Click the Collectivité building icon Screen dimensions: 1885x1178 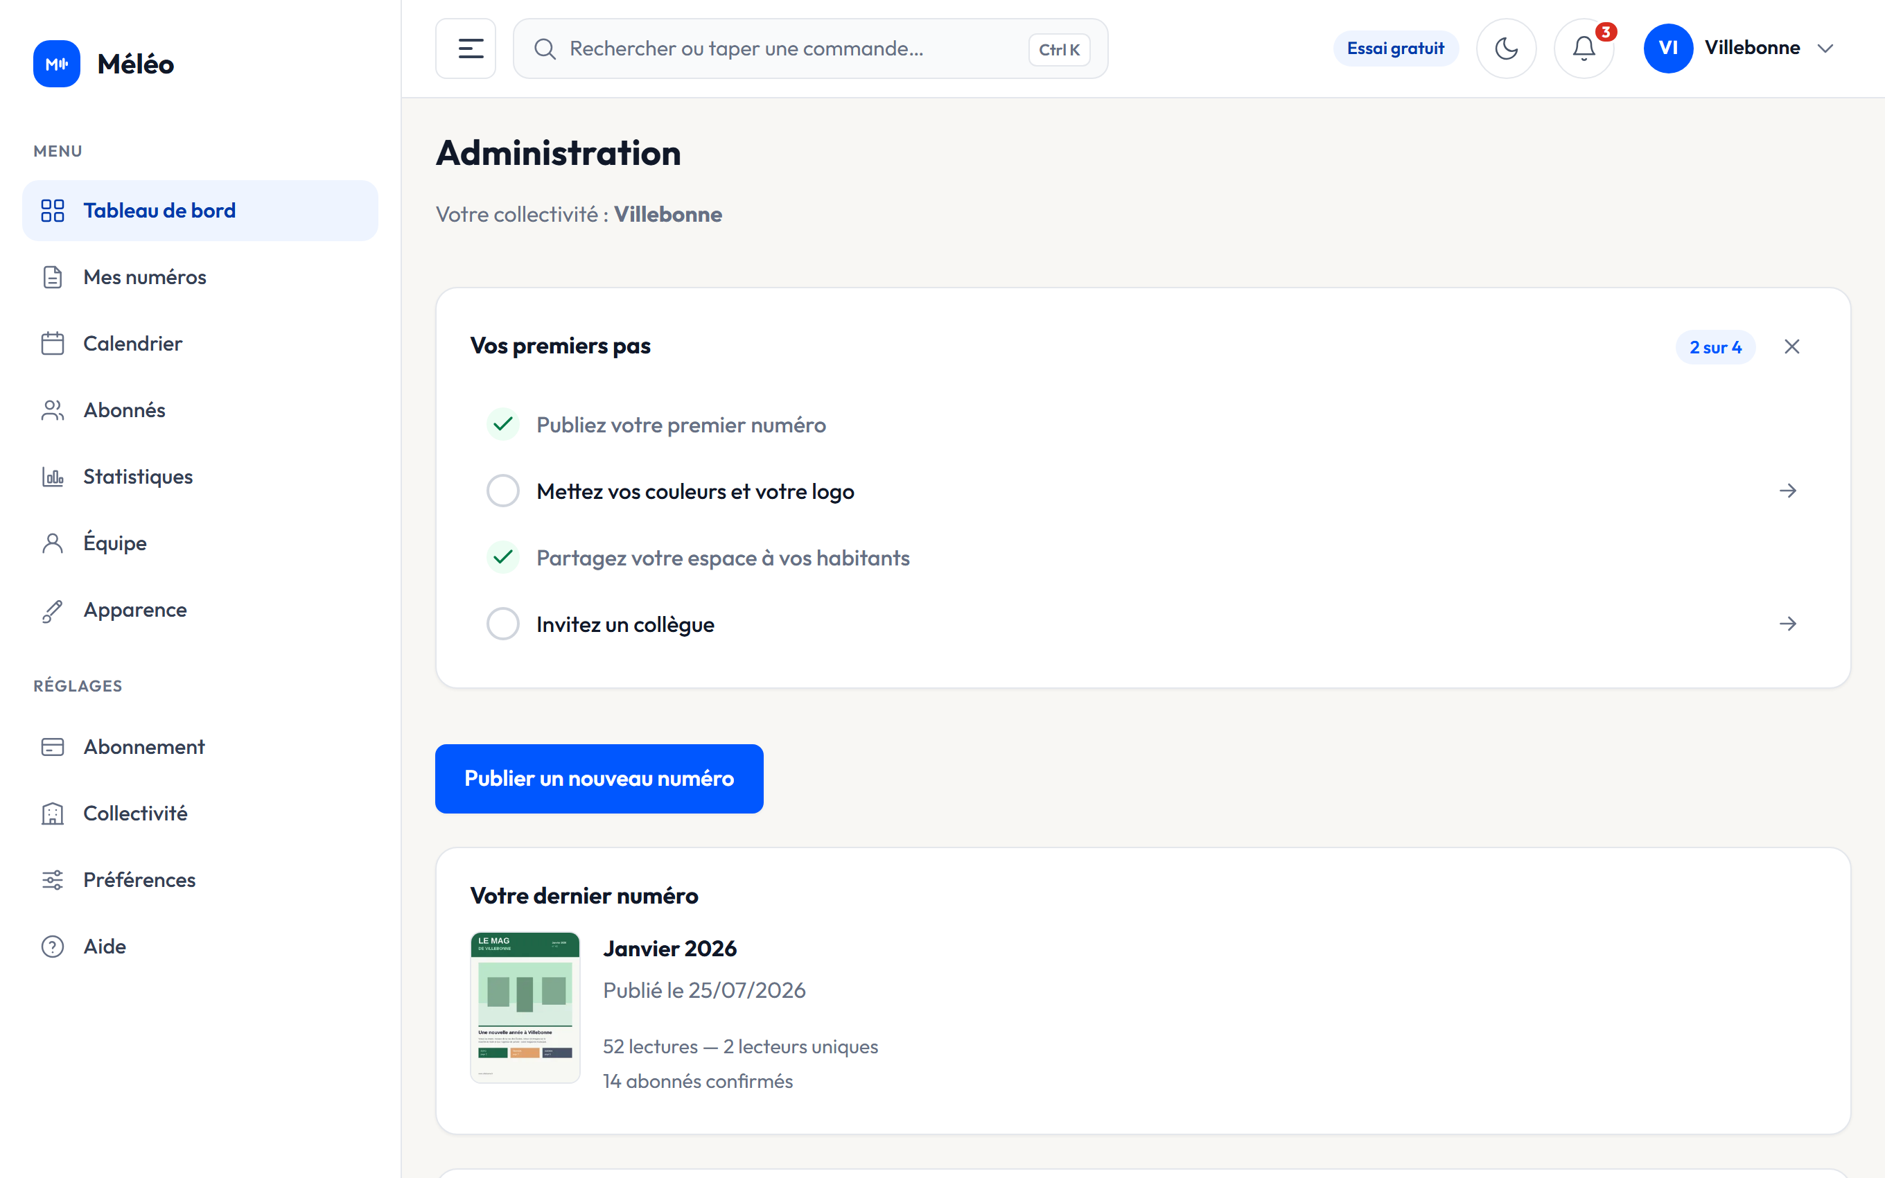click(x=52, y=814)
